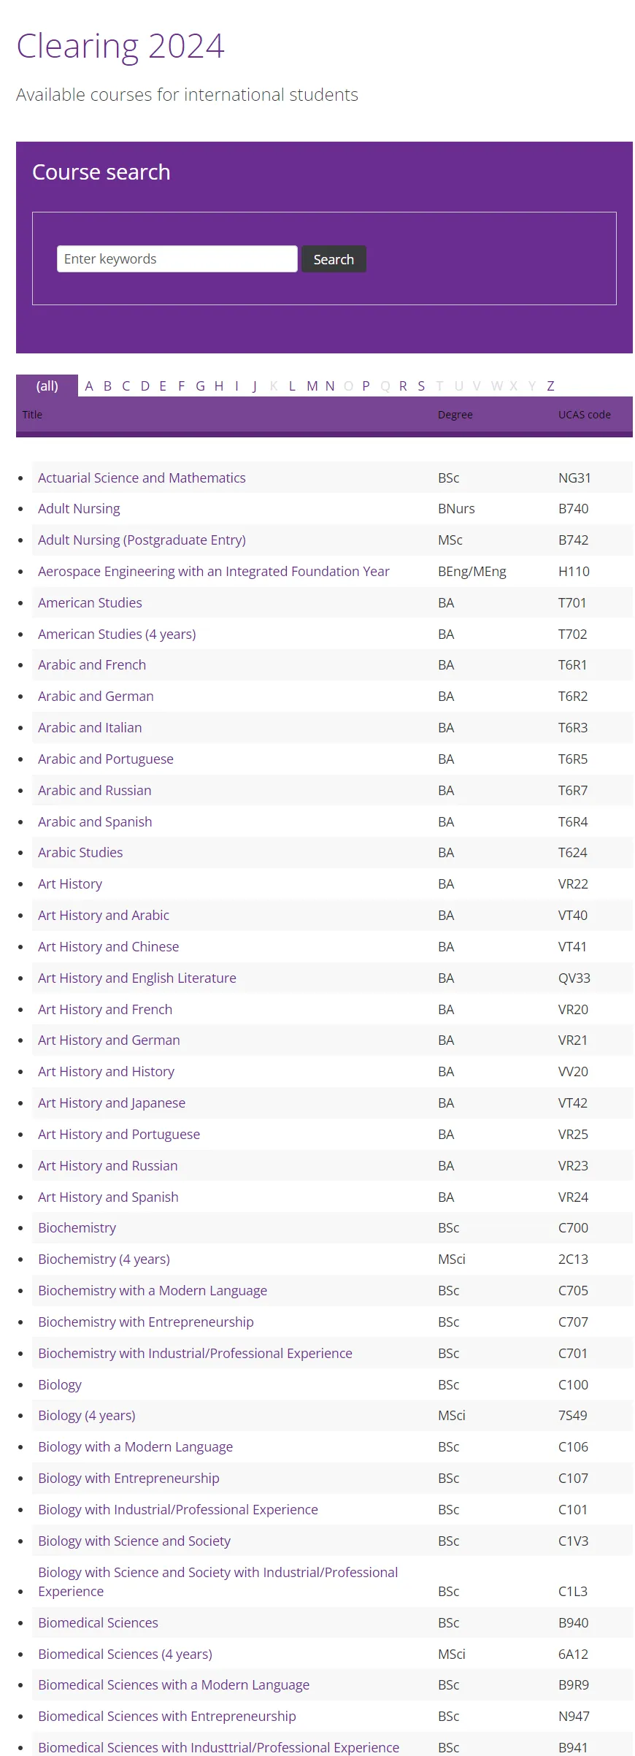Select the (all) filter tab
The height and width of the screenshot is (1756, 635).
coord(47,386)
